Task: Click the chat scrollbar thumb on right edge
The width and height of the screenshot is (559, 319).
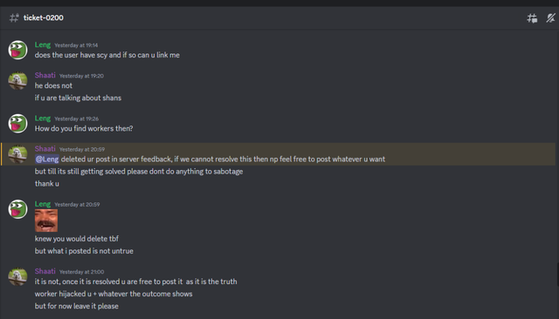Action: click(x=557, y=275)
